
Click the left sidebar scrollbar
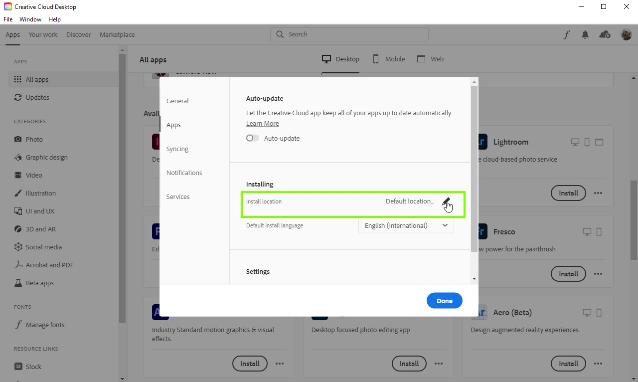pos(123,189)
